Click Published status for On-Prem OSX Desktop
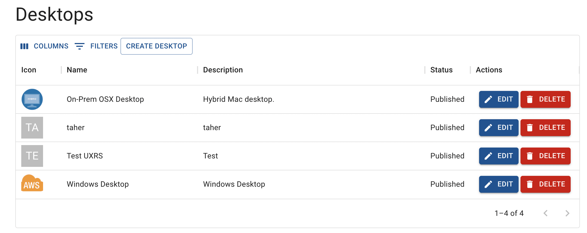Image resolution: width=587 pixels, height=233 pixels. pos(447,99)
